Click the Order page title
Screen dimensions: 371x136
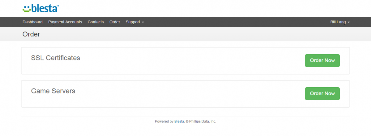pos(31,34)
